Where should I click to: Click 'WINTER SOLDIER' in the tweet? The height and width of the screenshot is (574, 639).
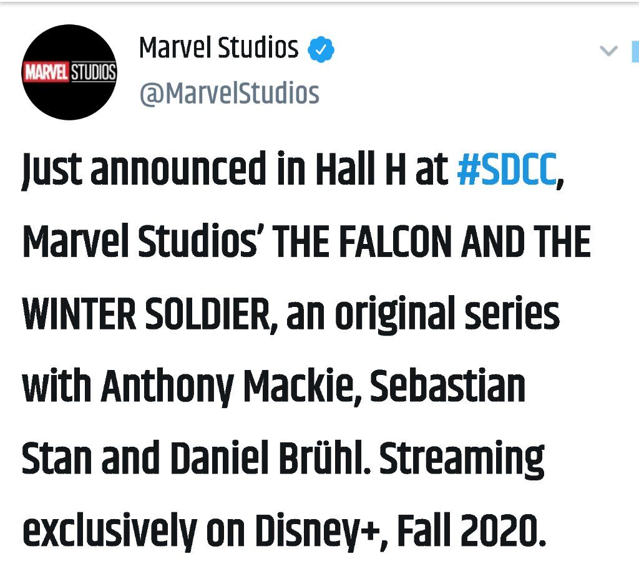(146, 314)
